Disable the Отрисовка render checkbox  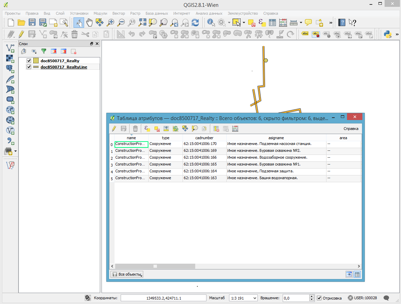(x=319, y=298)
